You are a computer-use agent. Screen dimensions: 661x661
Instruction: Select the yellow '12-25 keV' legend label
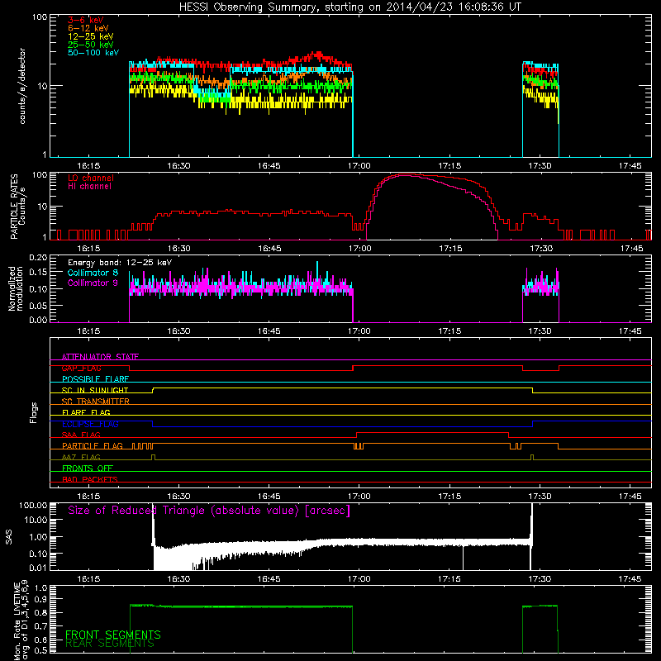tap(91, 36)
